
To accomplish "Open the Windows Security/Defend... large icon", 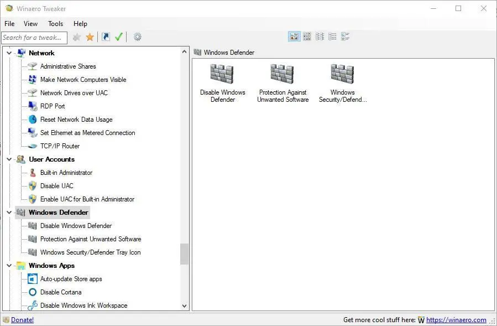I will (343, 83).
